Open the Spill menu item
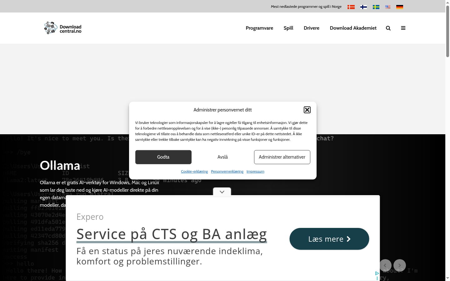Viewport: 450px width, 281px height. pos(288,28)
